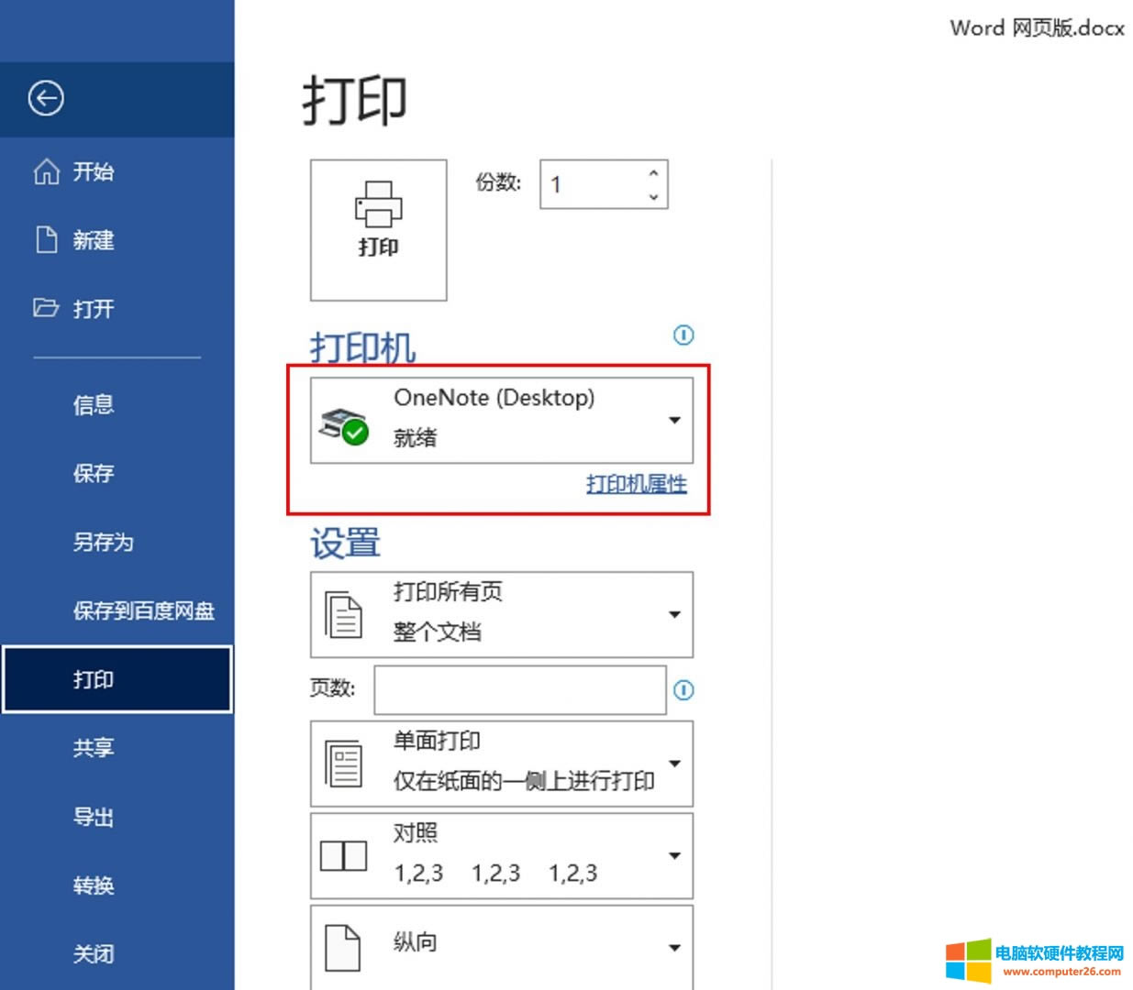Open the 对照 collation dropdown

pos(674,854)
